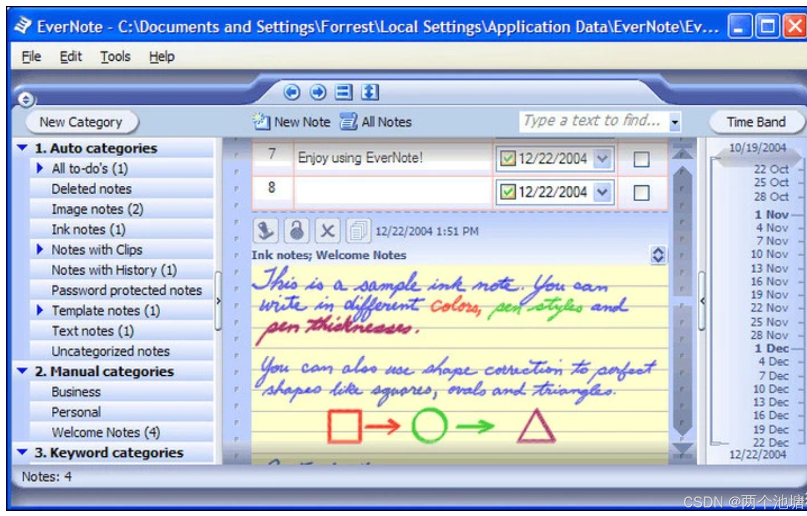Click the padlock icon on the ink note
The image size is (807, 516).
point(297,230)
